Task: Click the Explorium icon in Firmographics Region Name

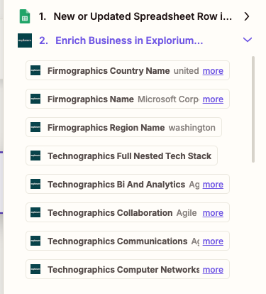Action: pyautogui.click(x=35, y=127)
